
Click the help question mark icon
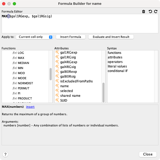tap(5, 154)
